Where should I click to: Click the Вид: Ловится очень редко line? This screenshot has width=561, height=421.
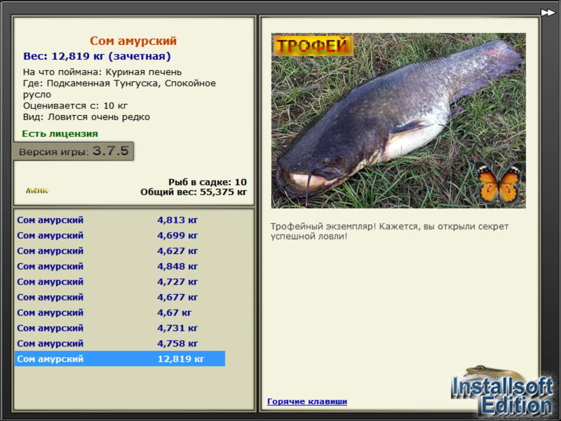pyautogui.click(x=86, y=116)
